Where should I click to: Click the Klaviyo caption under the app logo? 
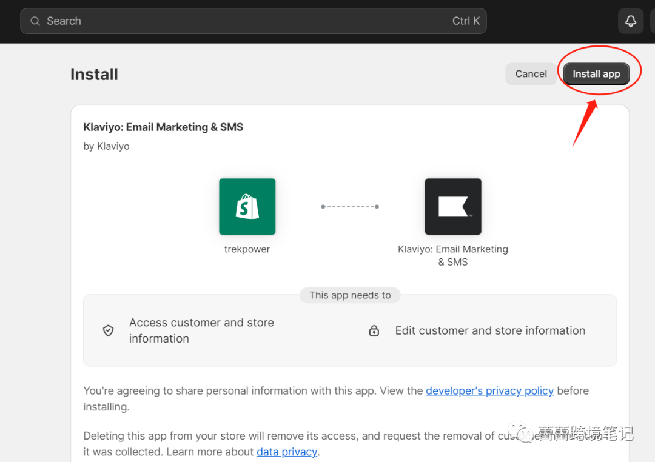click(x=453, y=255)
